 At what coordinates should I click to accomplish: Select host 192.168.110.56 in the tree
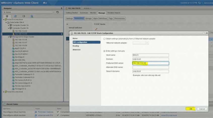coord(21,40)
